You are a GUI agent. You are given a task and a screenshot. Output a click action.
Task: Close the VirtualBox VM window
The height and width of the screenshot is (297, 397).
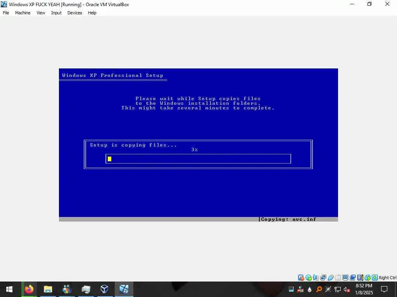(x=387, y=4)
